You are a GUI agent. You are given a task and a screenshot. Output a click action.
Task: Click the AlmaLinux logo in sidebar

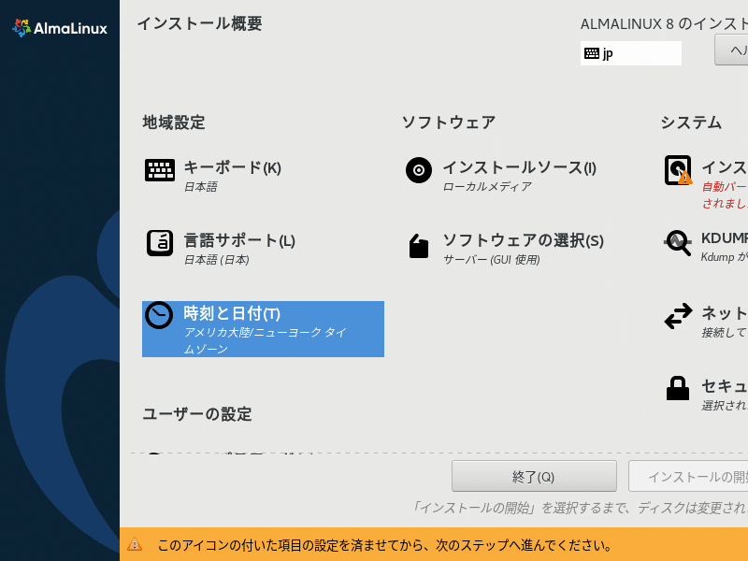click(60, 28)
